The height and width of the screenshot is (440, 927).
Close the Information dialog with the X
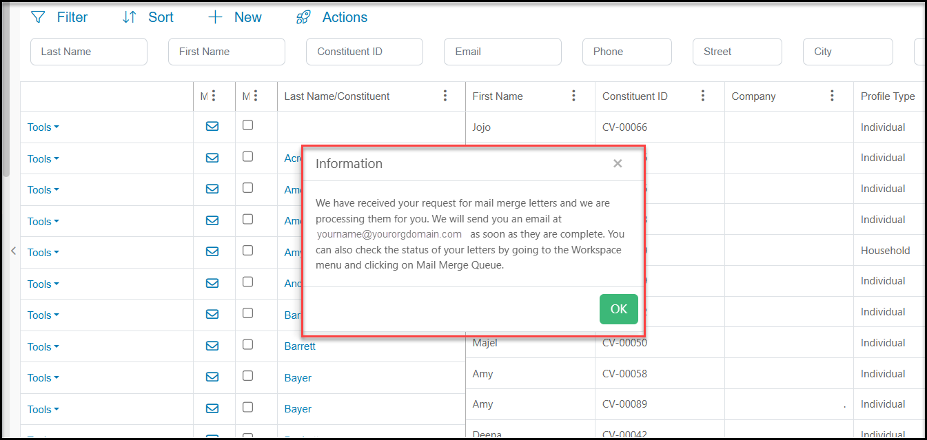618,163
